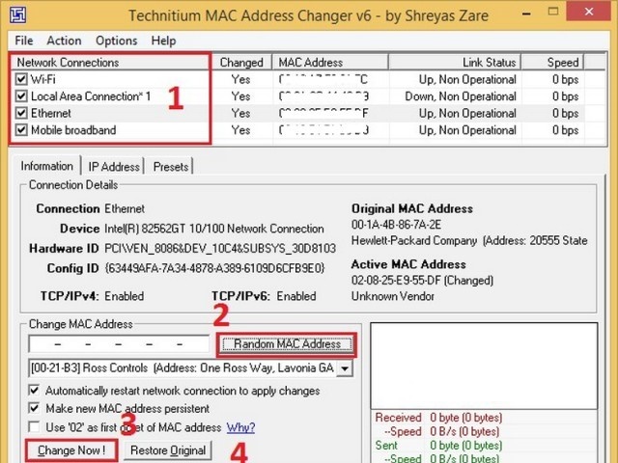
Task: Uncheck the Local Area Connection* 1 checkbox
Action: click(21, 96)
